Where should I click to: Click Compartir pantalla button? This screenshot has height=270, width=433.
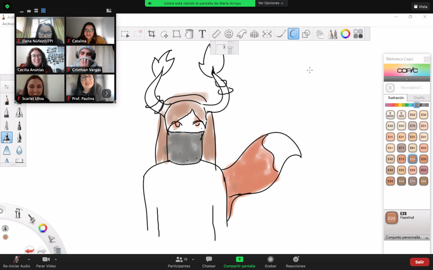[240, 262]
